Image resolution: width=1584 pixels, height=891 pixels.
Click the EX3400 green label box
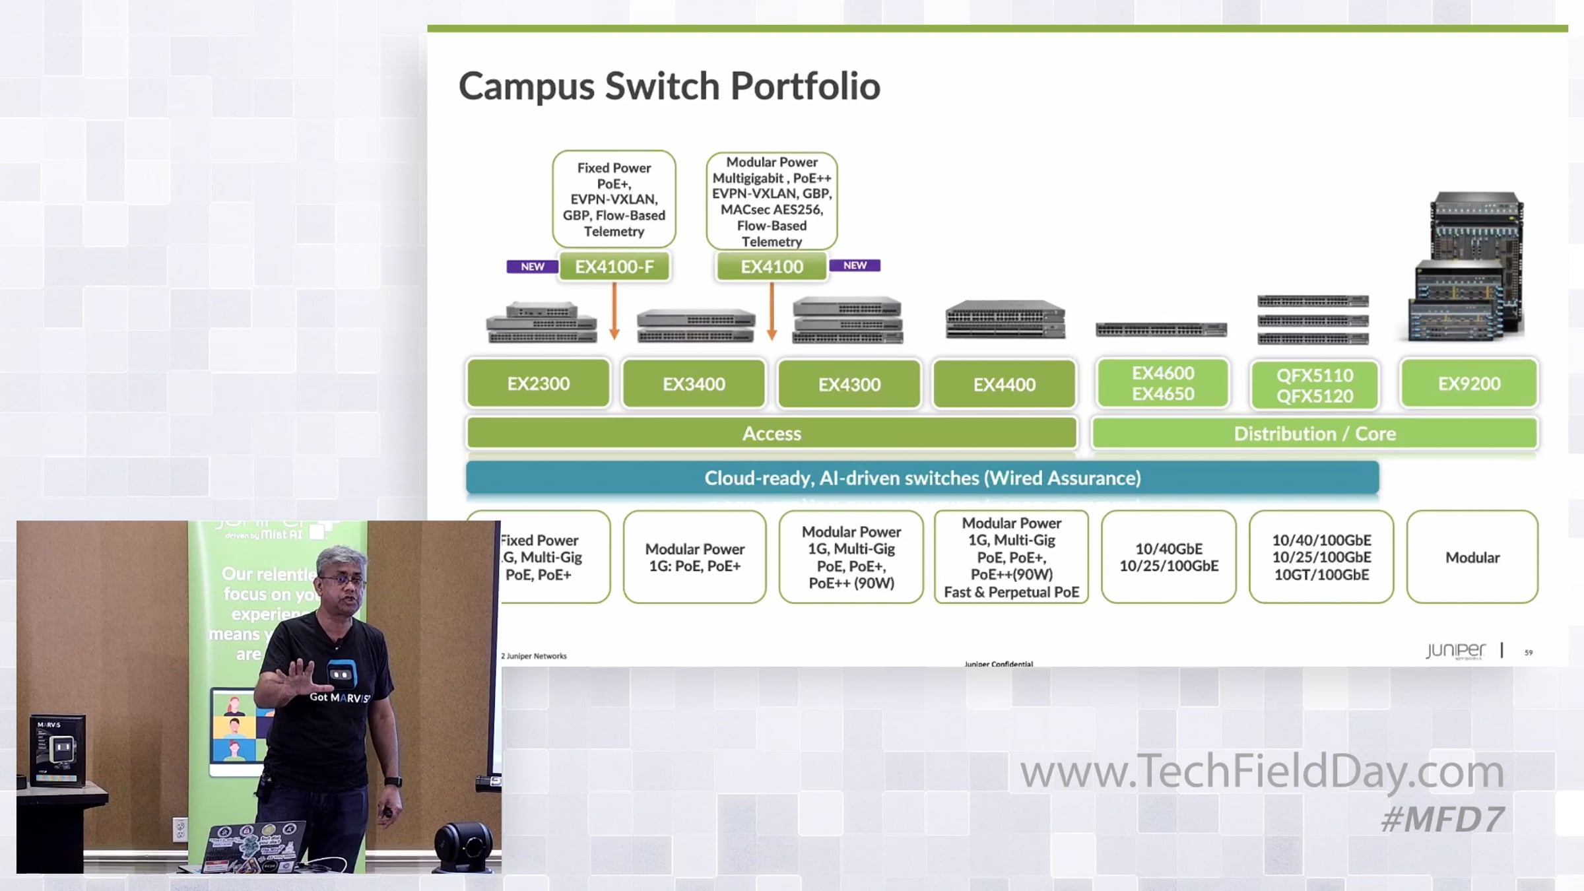point(694,383)
